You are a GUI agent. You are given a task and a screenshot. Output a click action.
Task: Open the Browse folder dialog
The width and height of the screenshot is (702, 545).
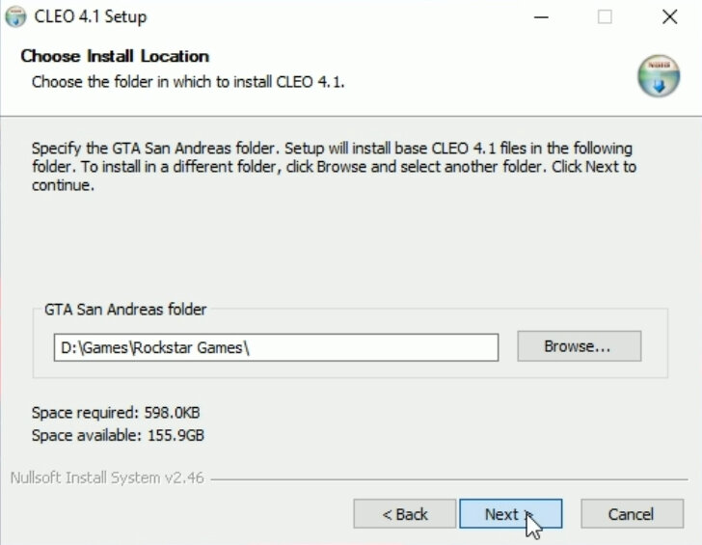point(579,346)
